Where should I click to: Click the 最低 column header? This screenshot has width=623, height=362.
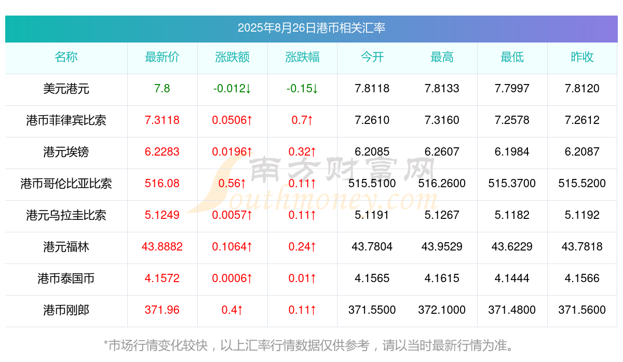click(512, 57)
